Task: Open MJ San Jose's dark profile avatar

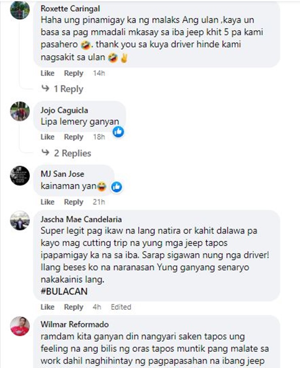Action: point(20,175)
